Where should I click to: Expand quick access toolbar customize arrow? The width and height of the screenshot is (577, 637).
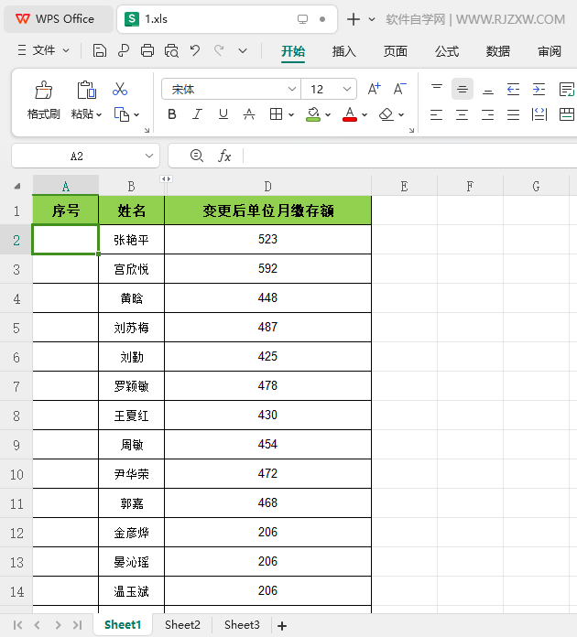coord(243,51)
